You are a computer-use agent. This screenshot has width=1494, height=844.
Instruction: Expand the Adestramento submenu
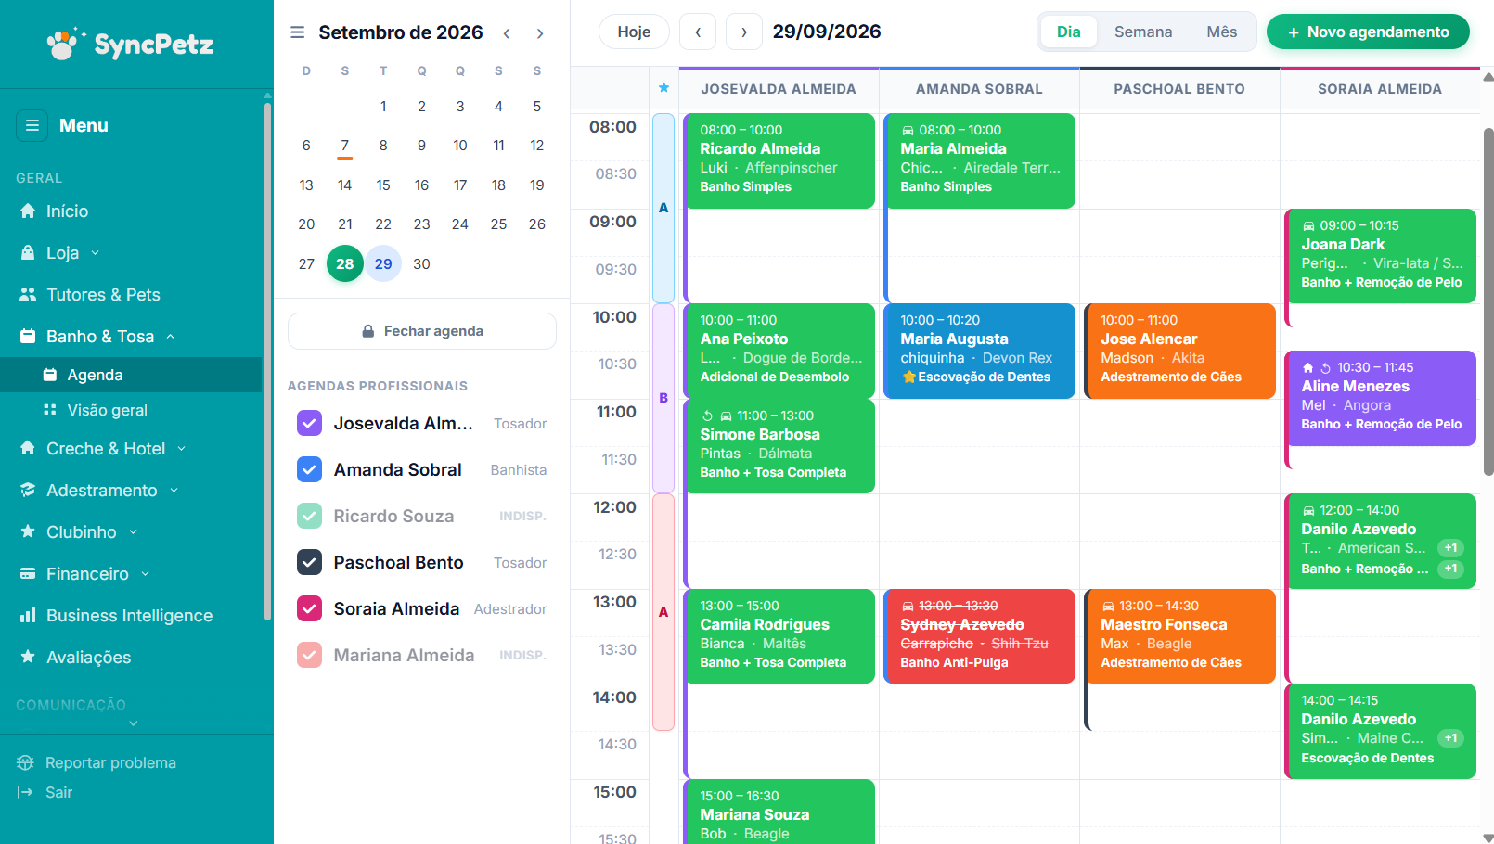point(174,491)
